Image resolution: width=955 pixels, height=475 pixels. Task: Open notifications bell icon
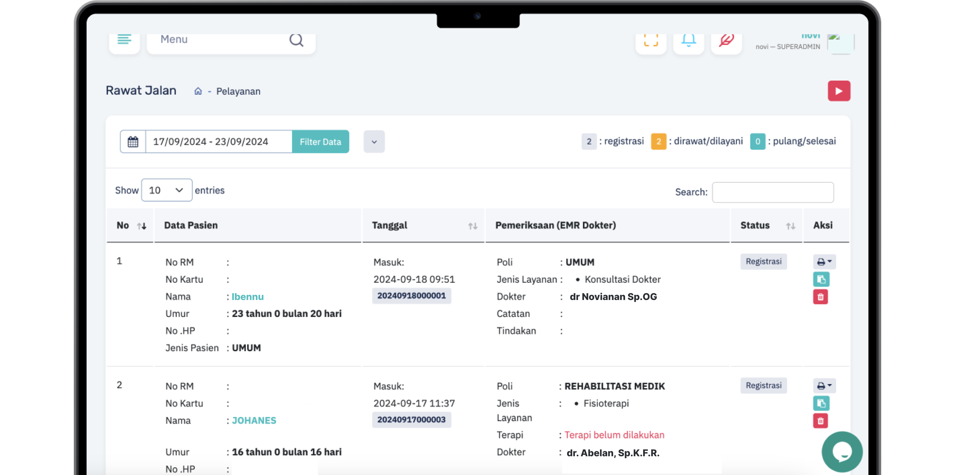click(x=689, y=41)
